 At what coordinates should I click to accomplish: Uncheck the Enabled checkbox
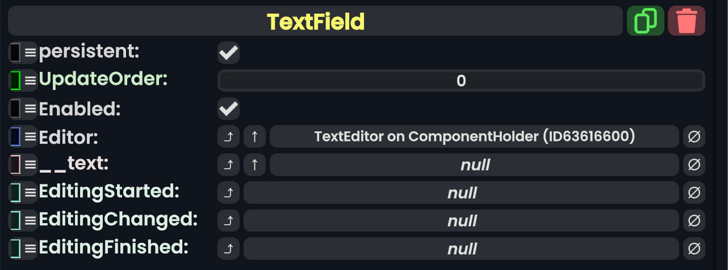click(229, 109)
